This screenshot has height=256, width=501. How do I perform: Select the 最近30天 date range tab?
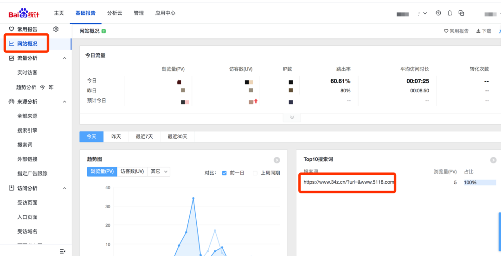point(177,136)
